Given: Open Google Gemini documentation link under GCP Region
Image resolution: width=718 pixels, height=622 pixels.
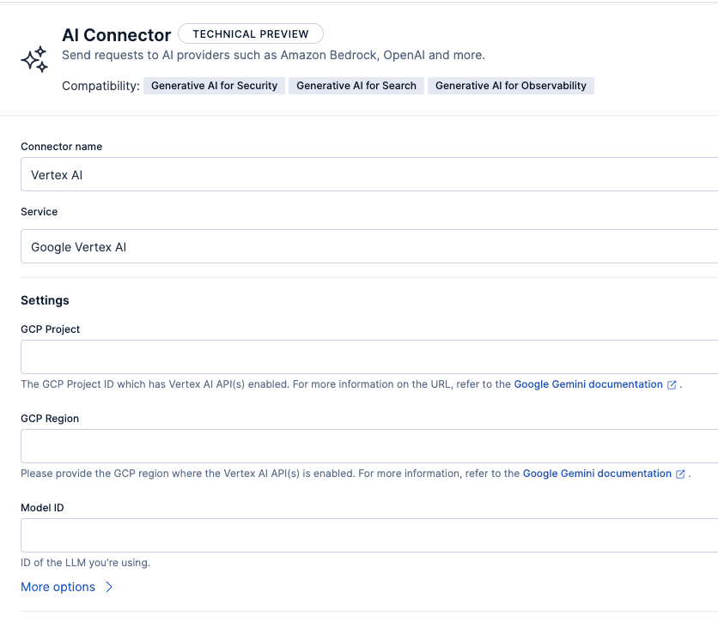Looking at the screenshot, I should tap(597, 474).
